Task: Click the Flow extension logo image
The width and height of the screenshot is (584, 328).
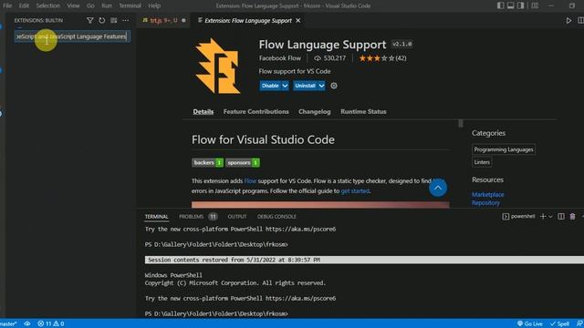Action: 218,67
